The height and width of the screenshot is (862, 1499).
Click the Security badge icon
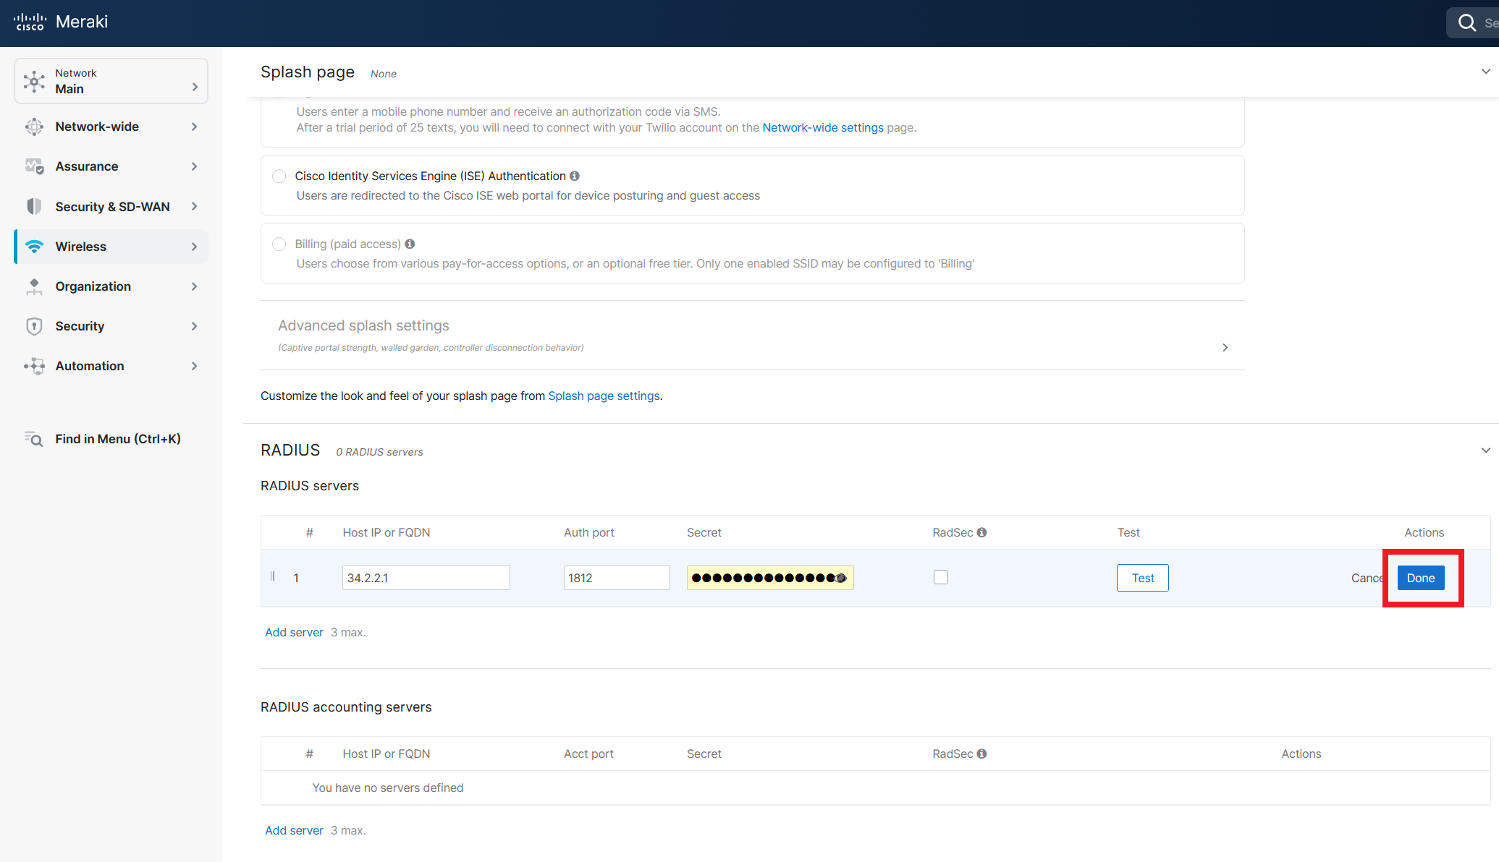pyautogui.click(x=34, y=326)
